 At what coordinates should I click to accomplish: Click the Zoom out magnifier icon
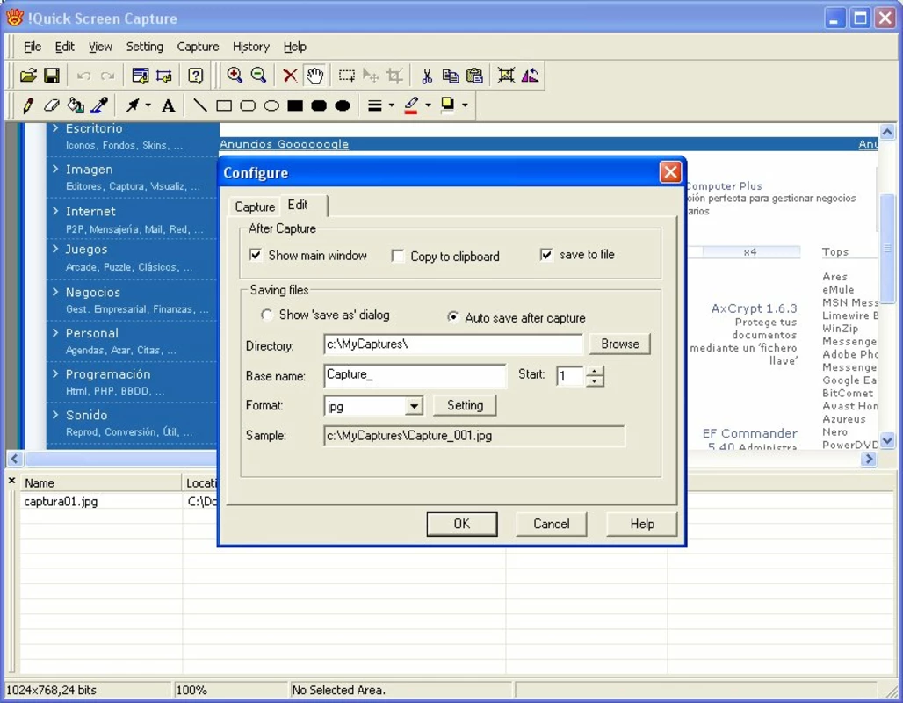tap(258, 76)
